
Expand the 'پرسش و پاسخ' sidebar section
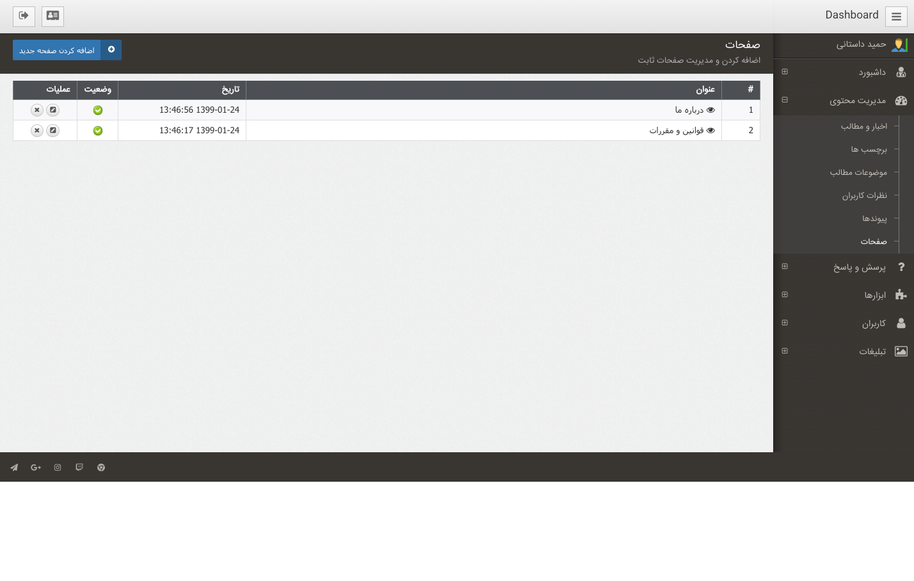point(785,266)
